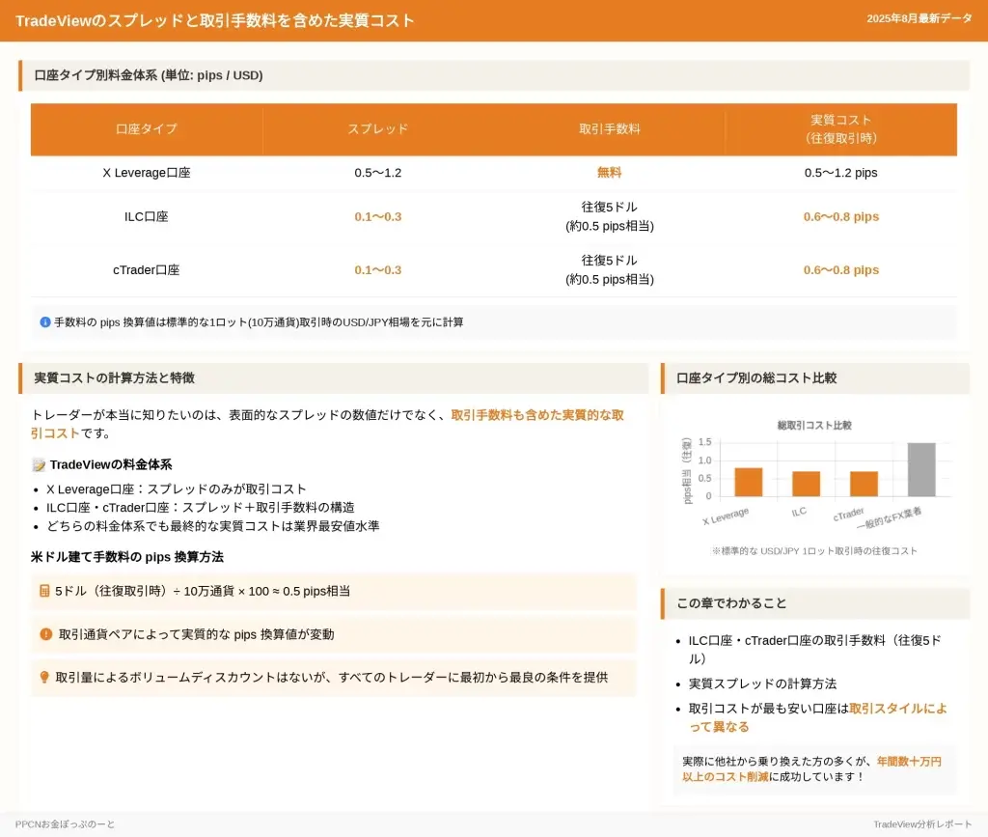This screenshot has height=837, width=988.
Task: Click the PPCNお金ぽっぷのーと footer text
Action: pyautogui.click(x=65, y=823)
